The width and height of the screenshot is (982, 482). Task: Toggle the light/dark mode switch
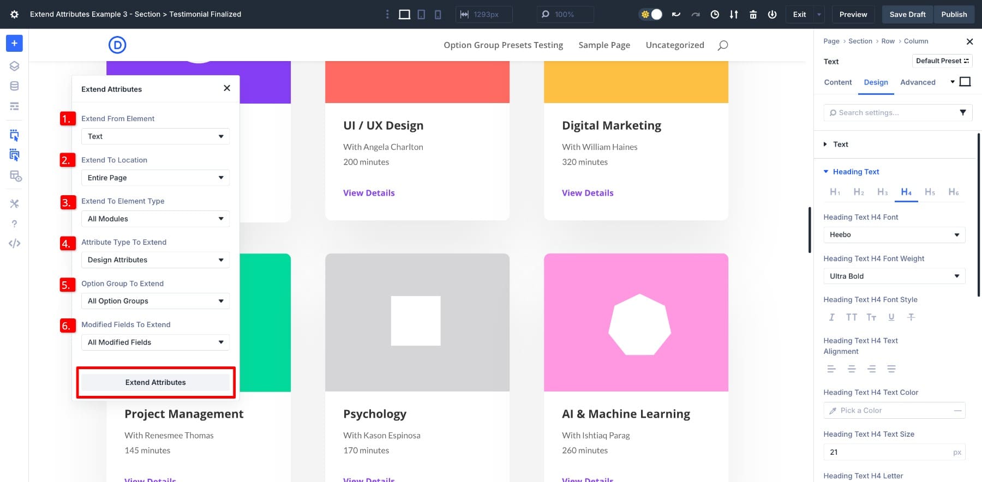point(651,14)
